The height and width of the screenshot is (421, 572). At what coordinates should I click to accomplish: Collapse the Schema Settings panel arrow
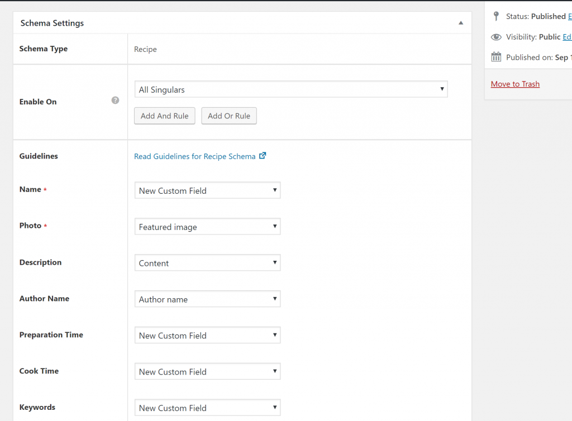click(x=461, y=23)
